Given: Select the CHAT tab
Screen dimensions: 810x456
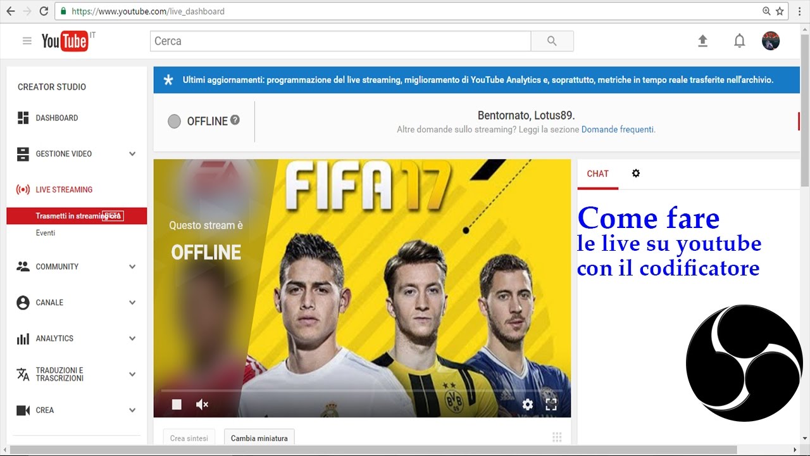Looking at the screenshot, I should coord(597,174).
